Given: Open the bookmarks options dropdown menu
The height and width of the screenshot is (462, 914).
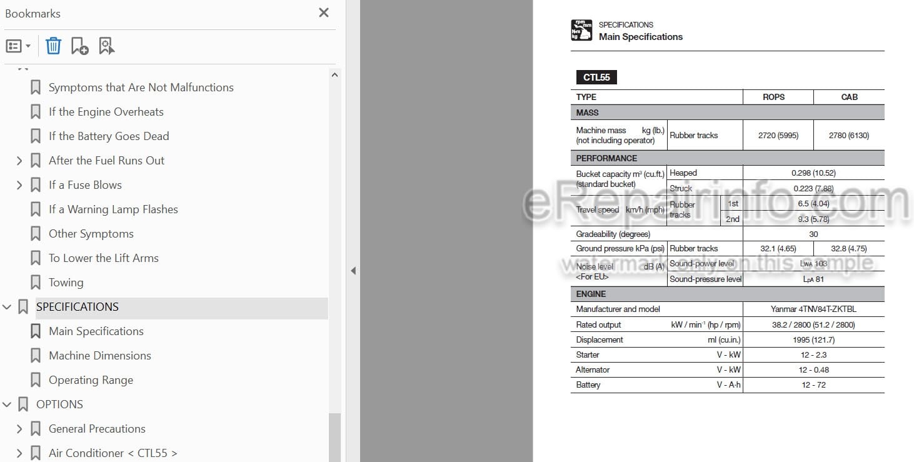Looking at the screenshot, I should click(x=18, y=46).
